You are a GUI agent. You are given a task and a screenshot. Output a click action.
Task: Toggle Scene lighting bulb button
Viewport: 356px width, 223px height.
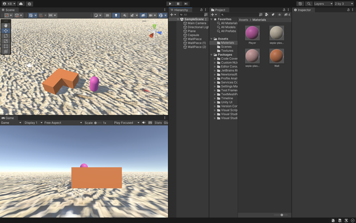coord(116,15)
